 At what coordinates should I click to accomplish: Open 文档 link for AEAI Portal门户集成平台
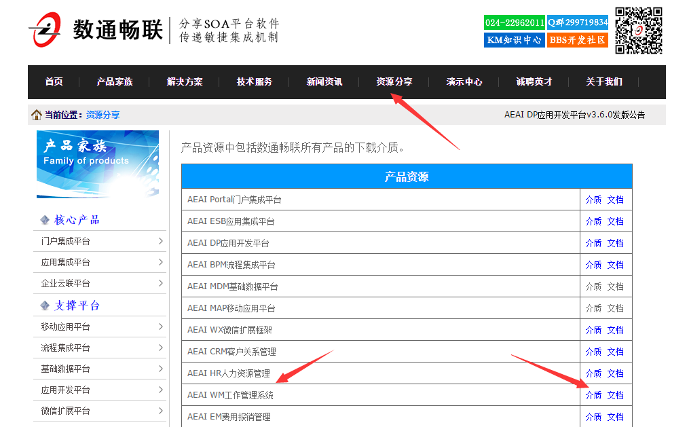tap(615, 200)
